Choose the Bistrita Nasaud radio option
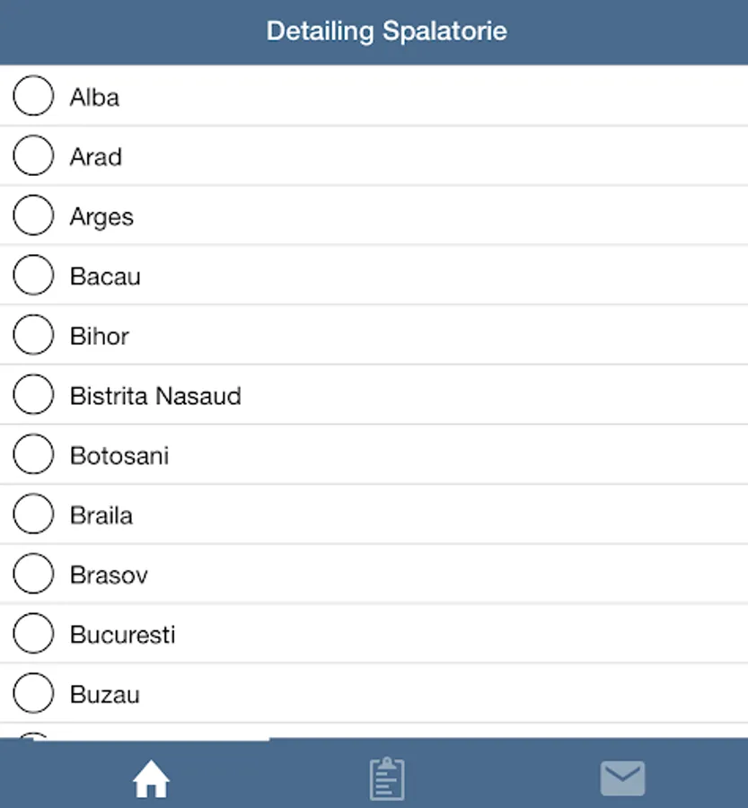This screenshot has height=808, width=748. pyautogui.click(x=33, y=395)
